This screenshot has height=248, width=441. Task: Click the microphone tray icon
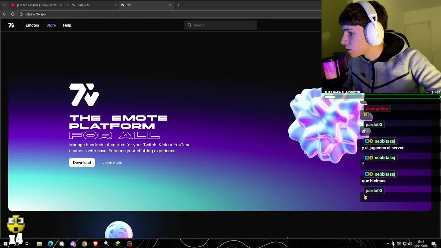pyautogui.click(x=393, y=244)
